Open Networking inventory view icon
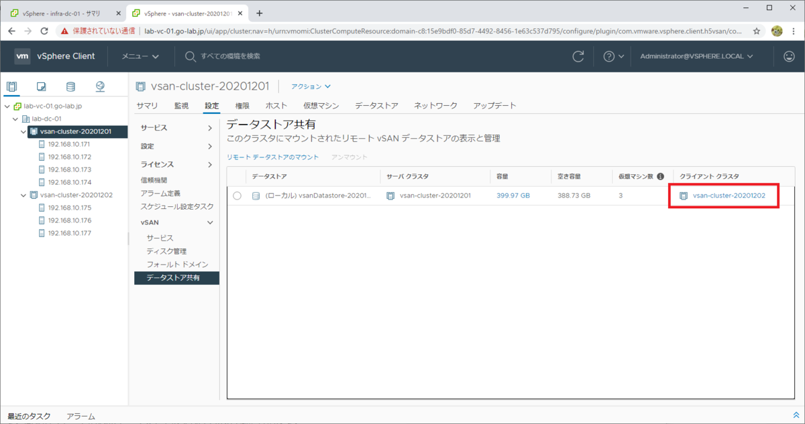 tap(100, 86)
